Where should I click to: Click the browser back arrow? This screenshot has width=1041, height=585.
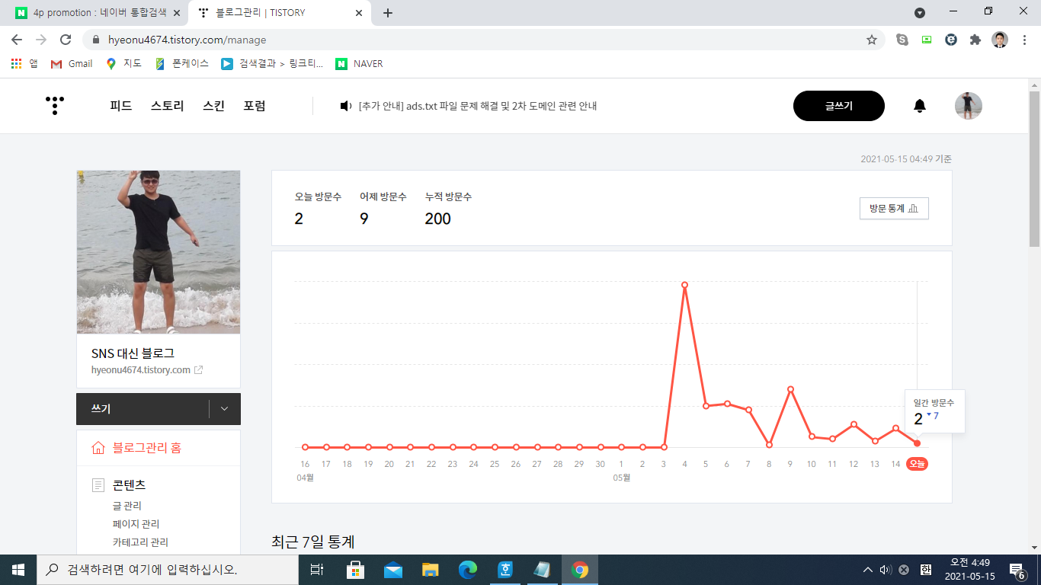17,40
